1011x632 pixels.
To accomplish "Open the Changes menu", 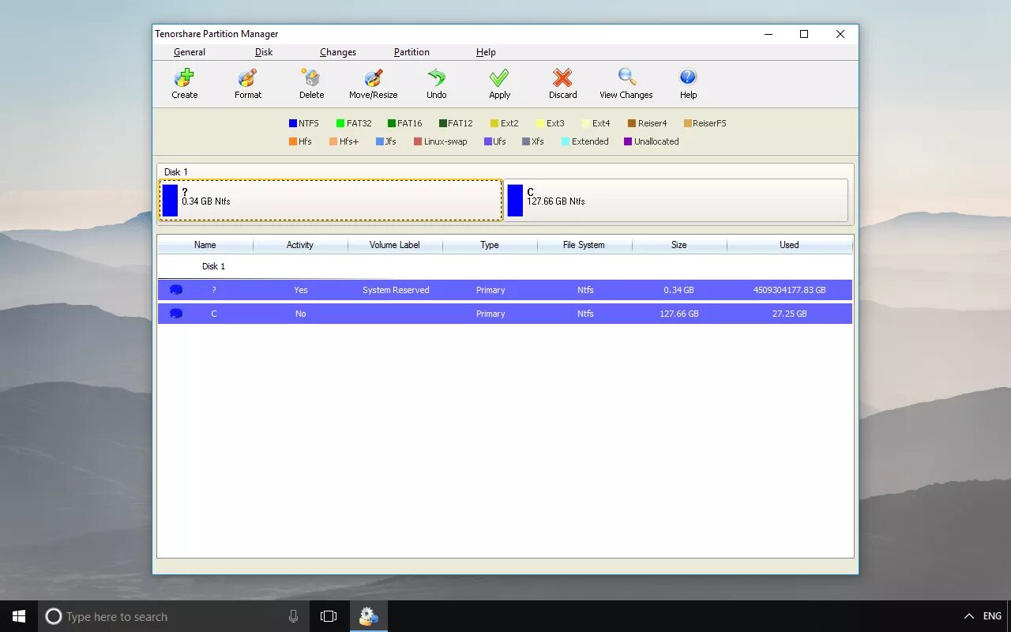I will 338,52.
